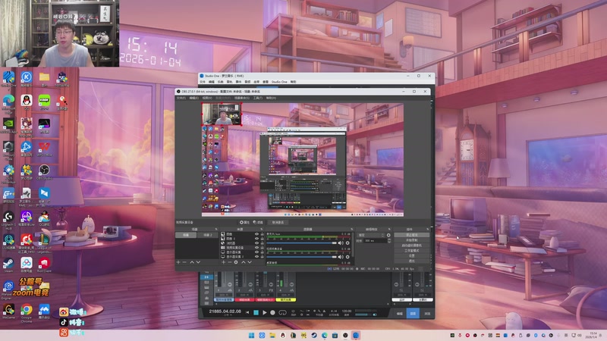This screenshot has height=341, width=607.
Task: Add a new scene with the plus icon
Action: tap(178, 262)
